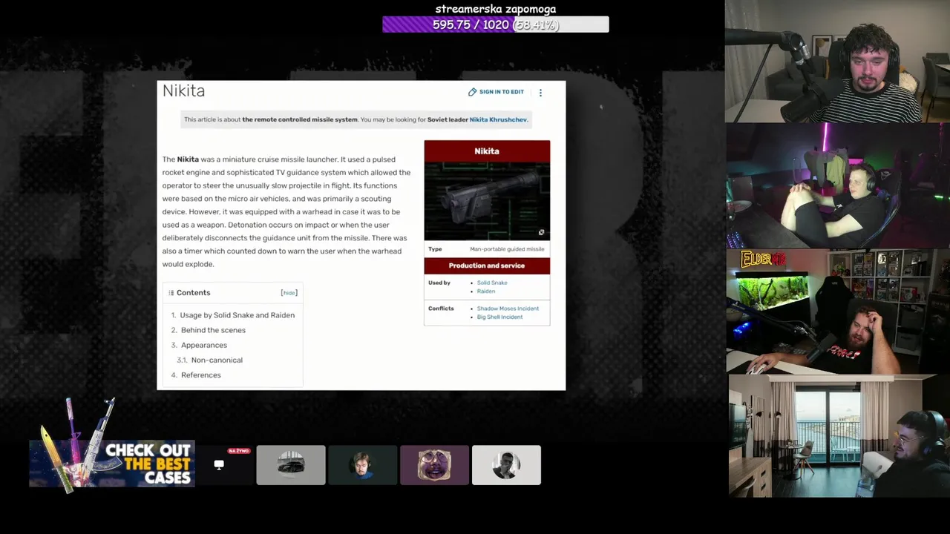Click the NA ŻYWO live badge
Viewport: 950px width, 534px height.
click(239, 451)
